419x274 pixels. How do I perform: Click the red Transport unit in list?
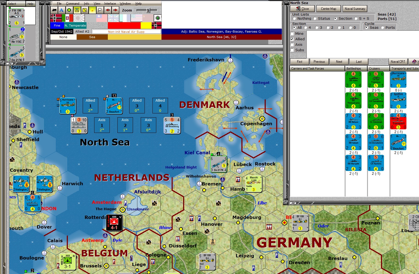pos(398,121)
